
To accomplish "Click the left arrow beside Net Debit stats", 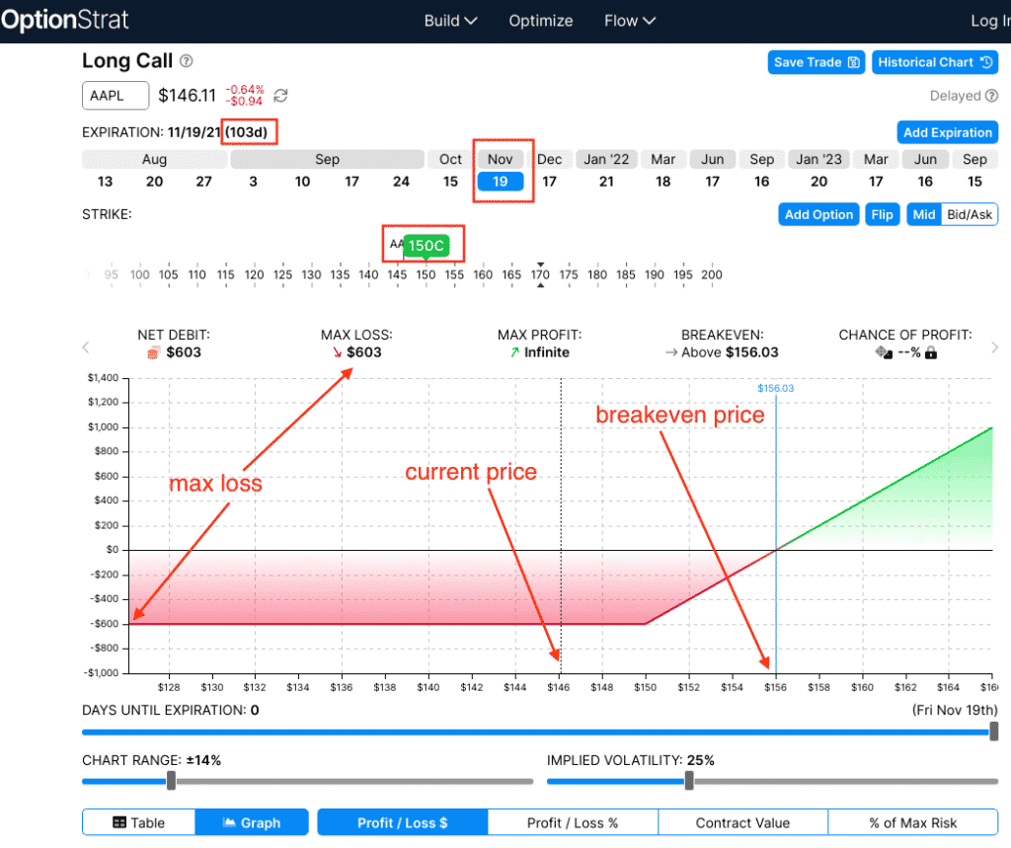I will [86, 347].
